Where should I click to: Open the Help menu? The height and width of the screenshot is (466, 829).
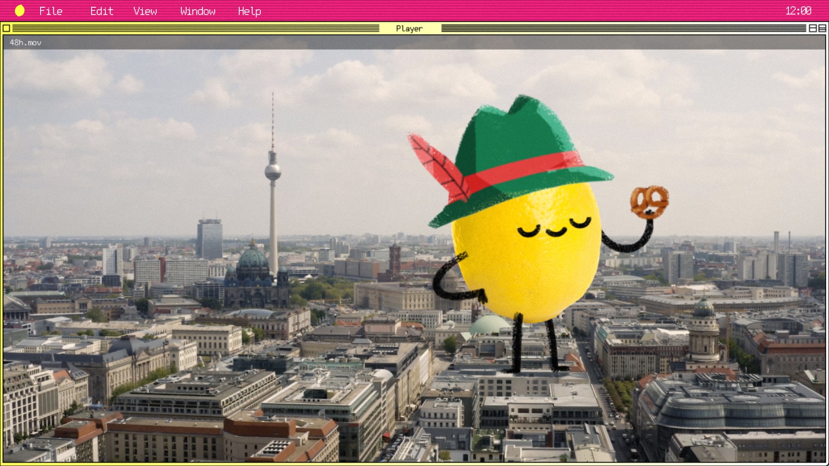(250, 11)
